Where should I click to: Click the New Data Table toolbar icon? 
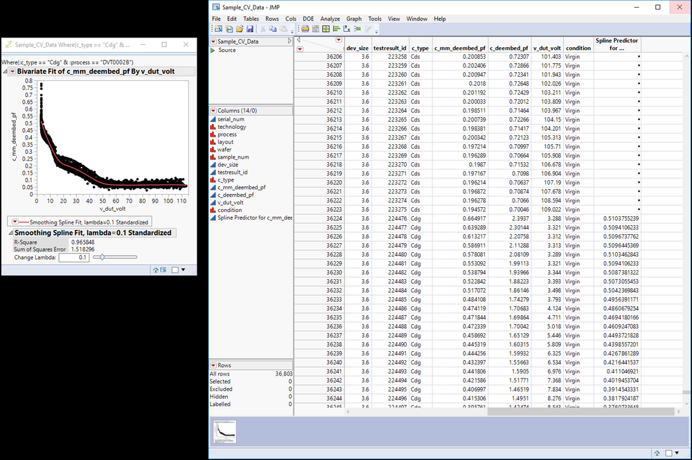[218, 29]
